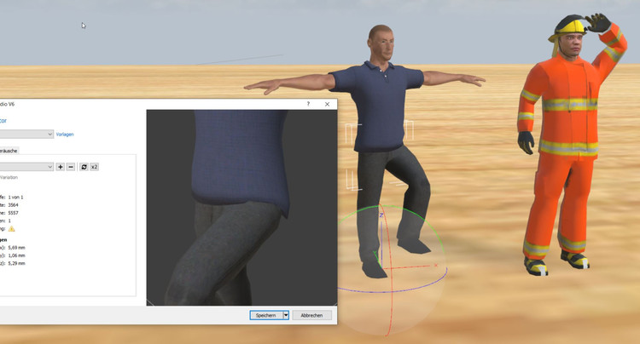This screenshot has width=640, height=344.
Task: Open the Speichern split-button dropdown arrow
Action: (x=286, y=315)
